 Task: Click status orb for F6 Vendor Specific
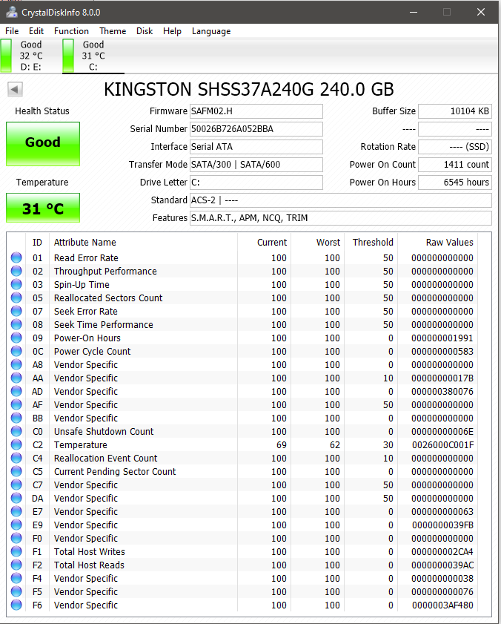tap(16, 605)
